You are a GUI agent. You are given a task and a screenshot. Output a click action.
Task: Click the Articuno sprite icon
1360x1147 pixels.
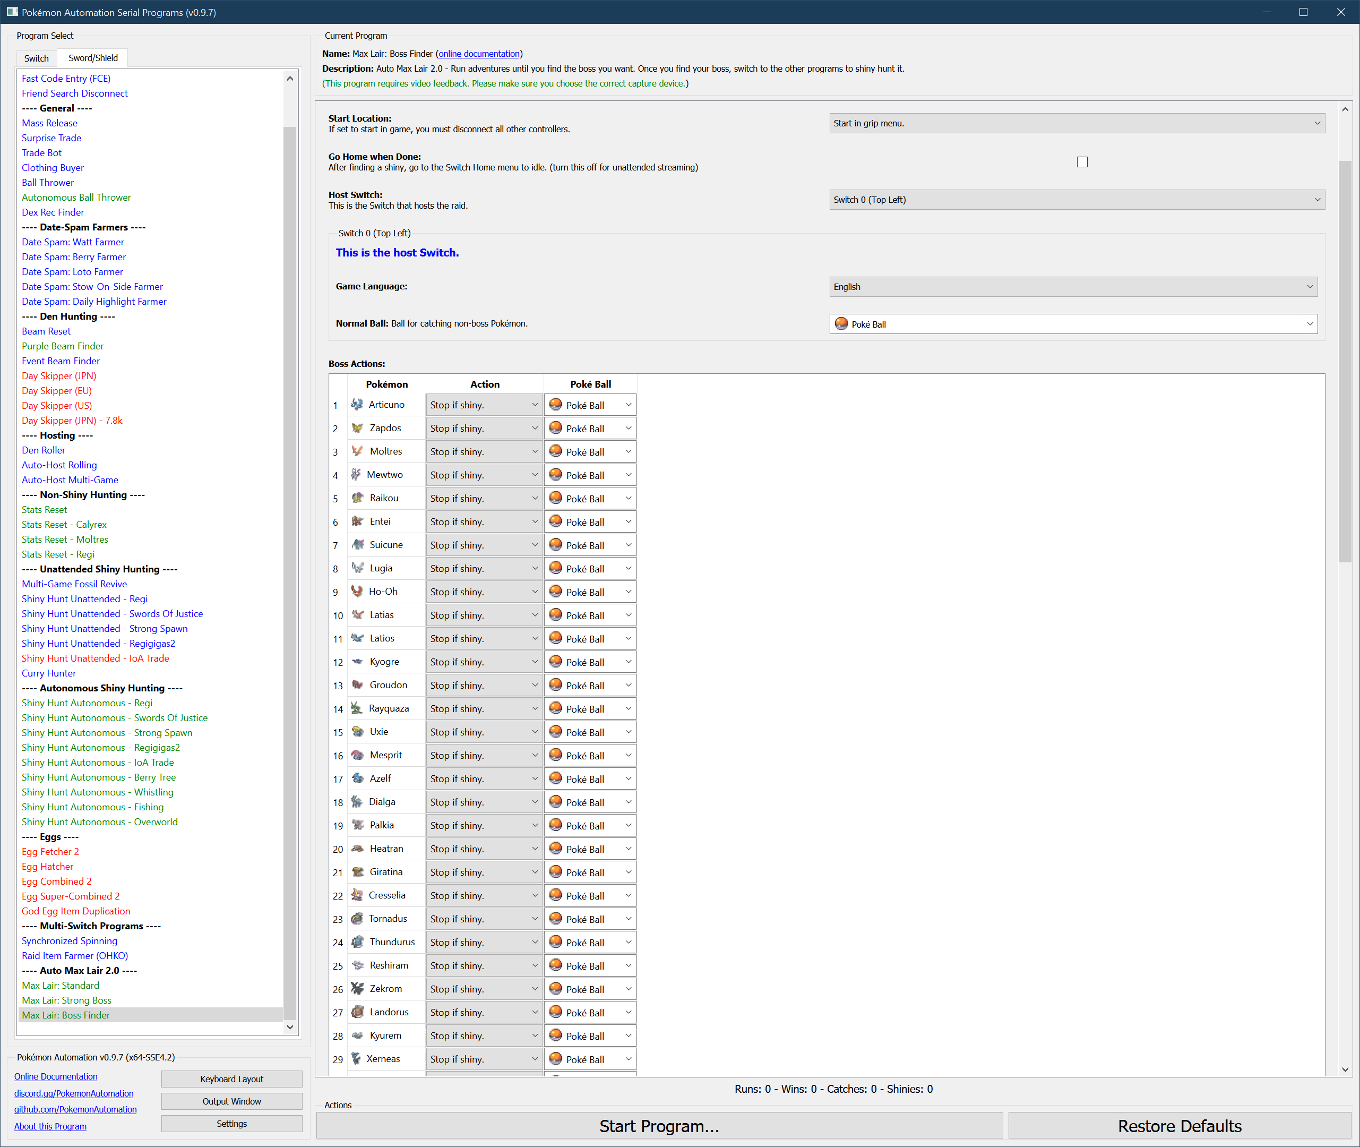point(357,405)
